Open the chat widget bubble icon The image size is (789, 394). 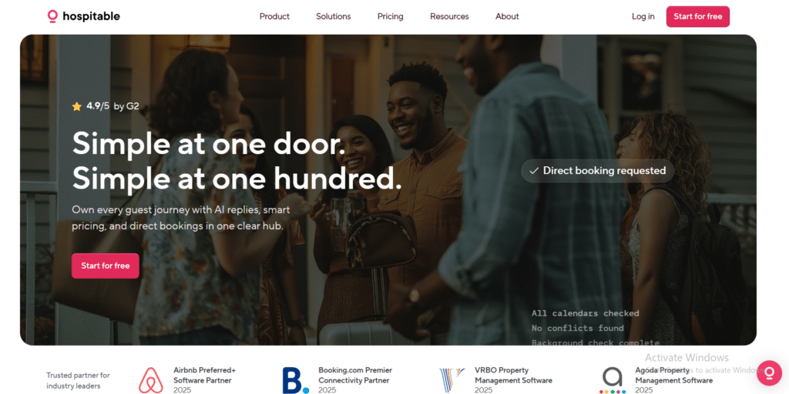tap(769, 373)
